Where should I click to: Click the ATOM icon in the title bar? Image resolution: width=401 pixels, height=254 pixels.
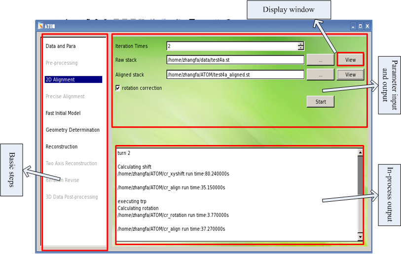(x=41, y=26)
